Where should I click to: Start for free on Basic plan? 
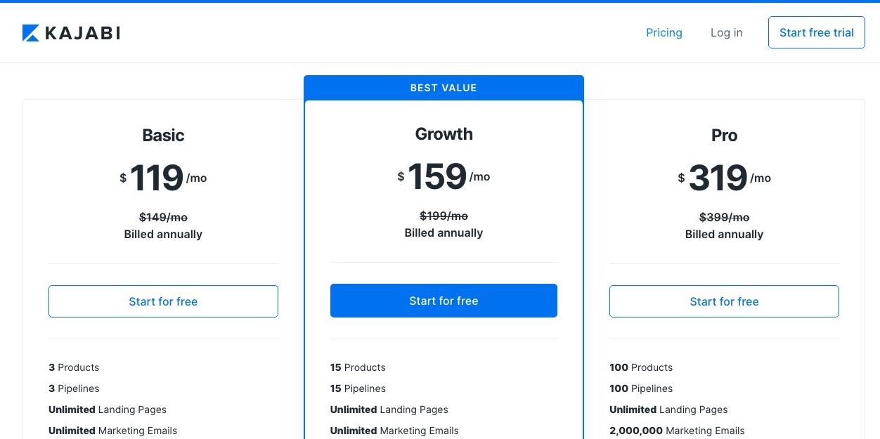tap(163, 301)
